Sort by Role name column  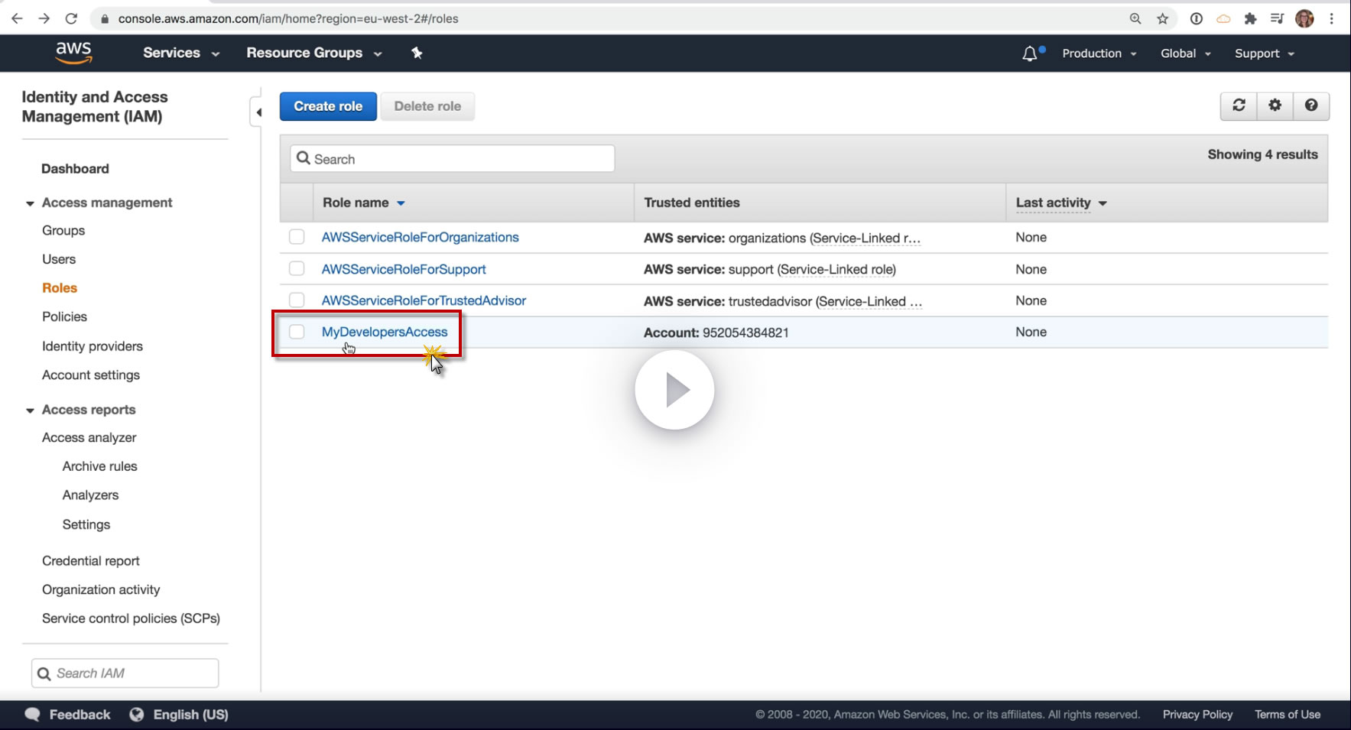[364, 203]
